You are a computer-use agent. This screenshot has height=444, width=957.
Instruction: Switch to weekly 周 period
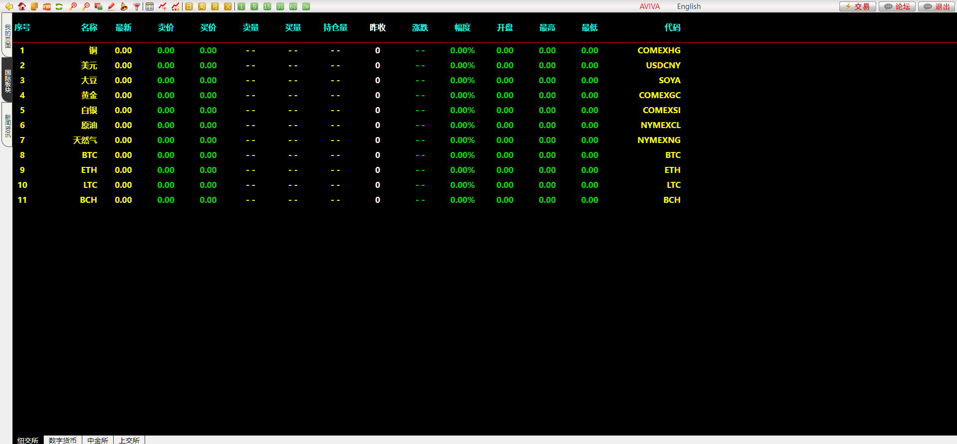(x=202, y=6)
